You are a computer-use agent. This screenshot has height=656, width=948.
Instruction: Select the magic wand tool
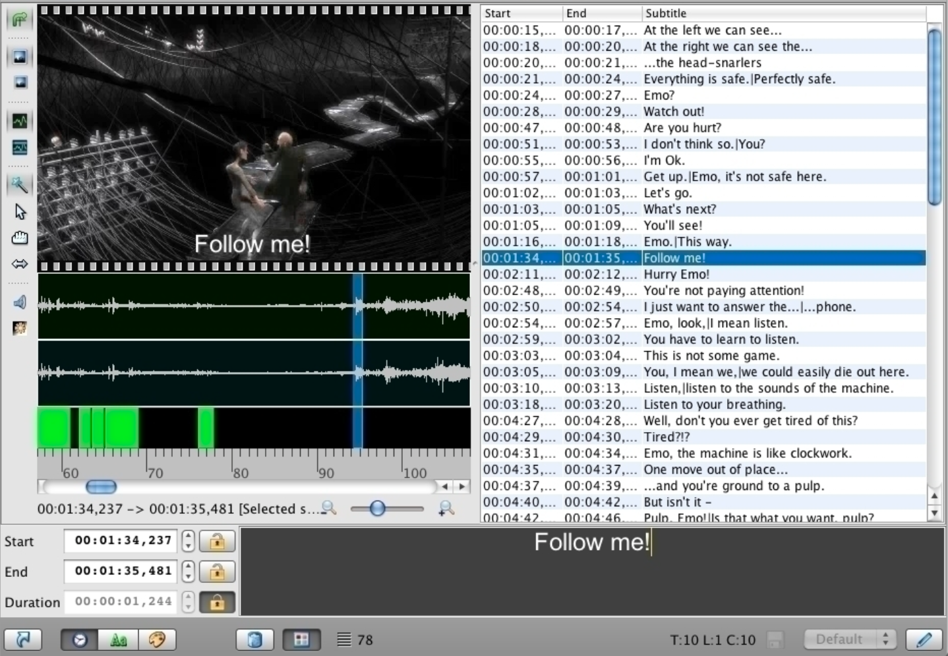click(x=20, y=185)
